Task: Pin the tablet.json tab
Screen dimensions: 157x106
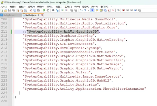Action: pyautogui.click(x=39, y=15)
